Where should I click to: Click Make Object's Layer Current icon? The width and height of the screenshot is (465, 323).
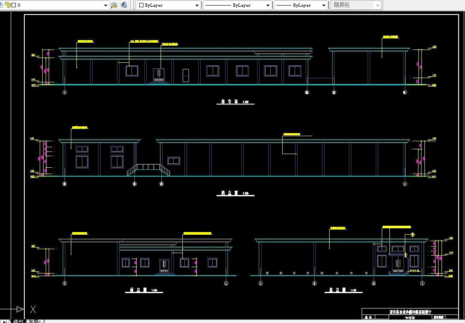pyautogui.click(x=114, y=5)
